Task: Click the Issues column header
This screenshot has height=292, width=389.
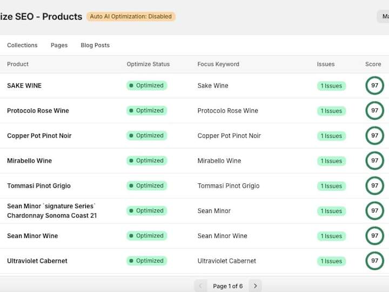Action: click(x=325, y=64)
